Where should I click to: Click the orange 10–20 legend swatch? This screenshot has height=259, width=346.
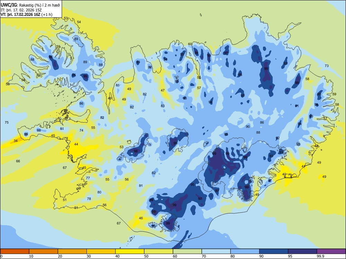coord(44,251)
